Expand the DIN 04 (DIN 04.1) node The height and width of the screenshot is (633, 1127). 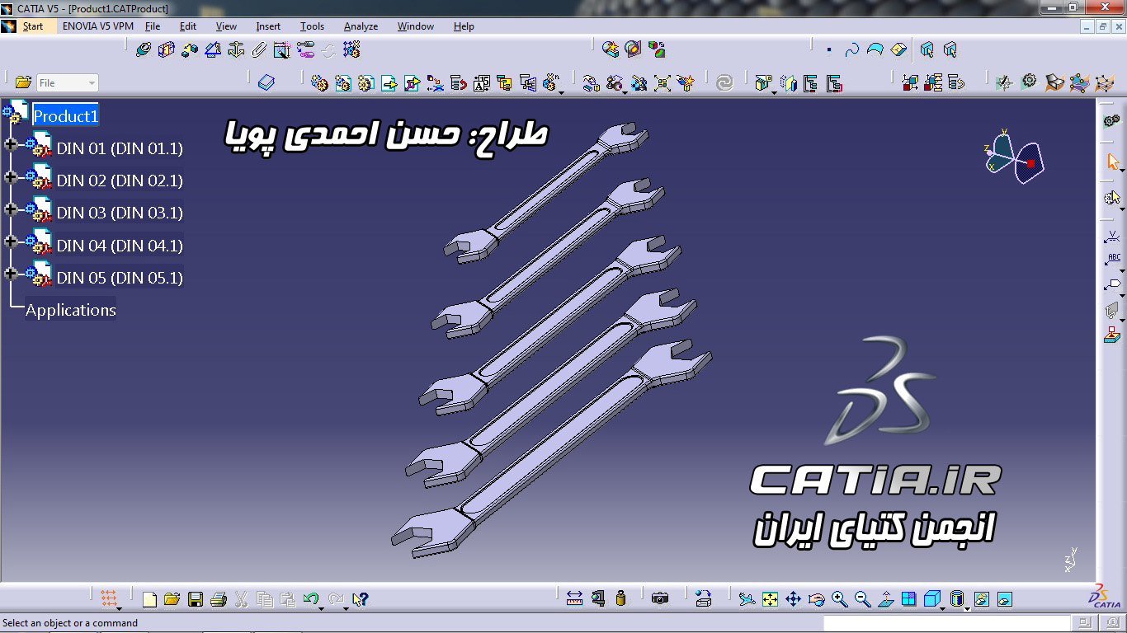11,241
